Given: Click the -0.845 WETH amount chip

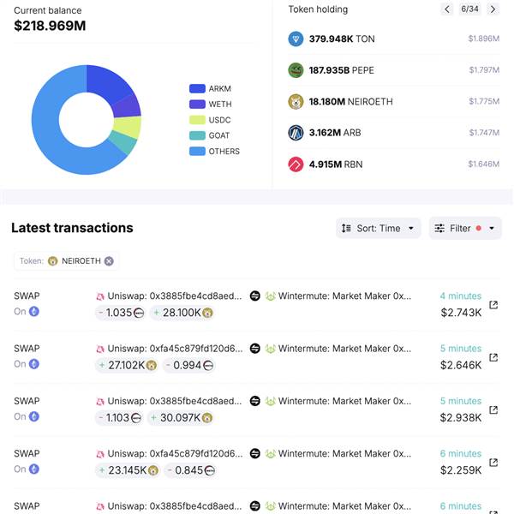Looking at the screenshot, I should [190, 470].
